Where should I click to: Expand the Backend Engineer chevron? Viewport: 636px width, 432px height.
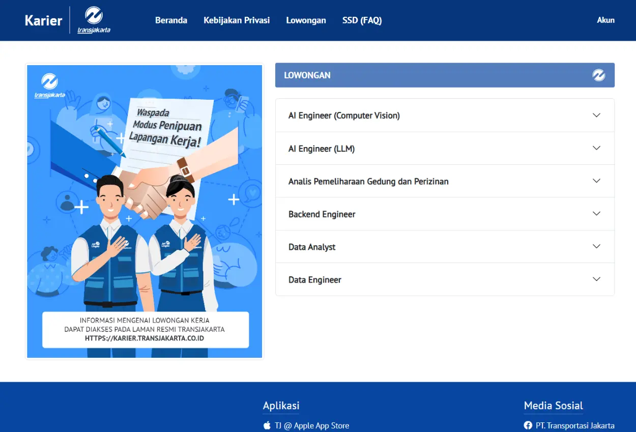tap(597, 214)
